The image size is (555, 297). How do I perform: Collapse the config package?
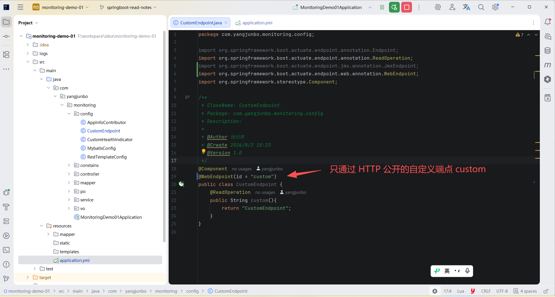pos(69,114)
